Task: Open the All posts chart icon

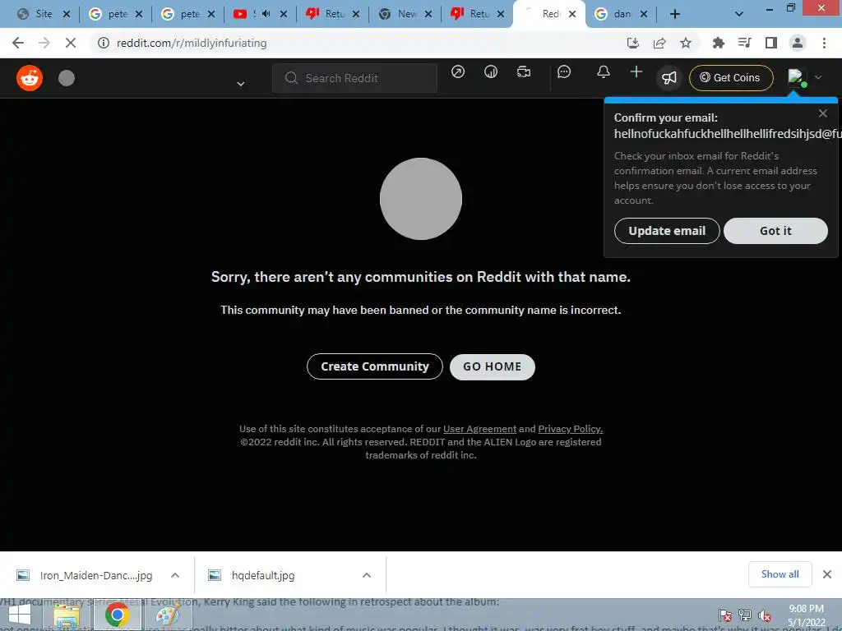Action: pos(491,72)
